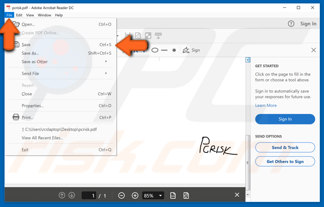Click the fit to width page icon

pos(173,196)
